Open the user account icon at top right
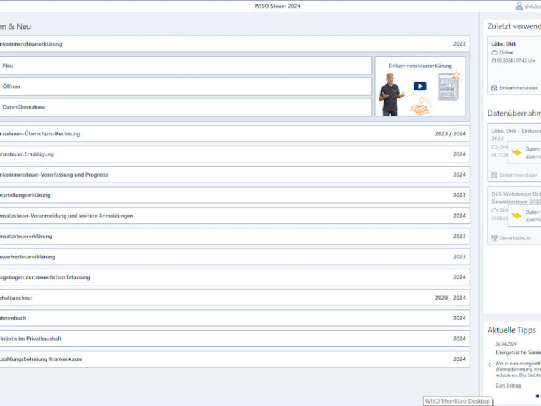 coord(519,6)
